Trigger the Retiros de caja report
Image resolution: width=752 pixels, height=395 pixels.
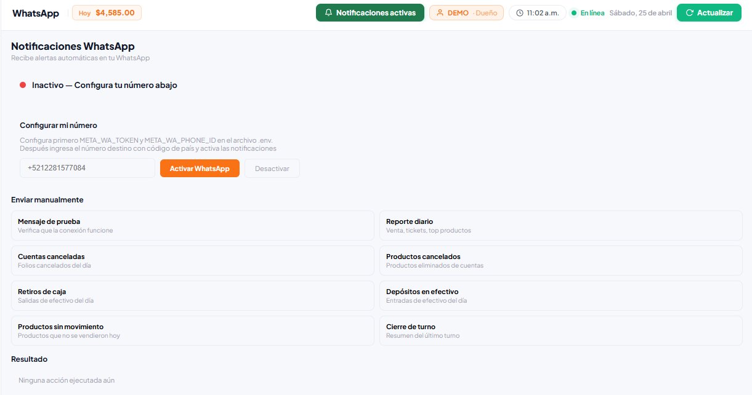pyautogui.click(x=192, y=296)
